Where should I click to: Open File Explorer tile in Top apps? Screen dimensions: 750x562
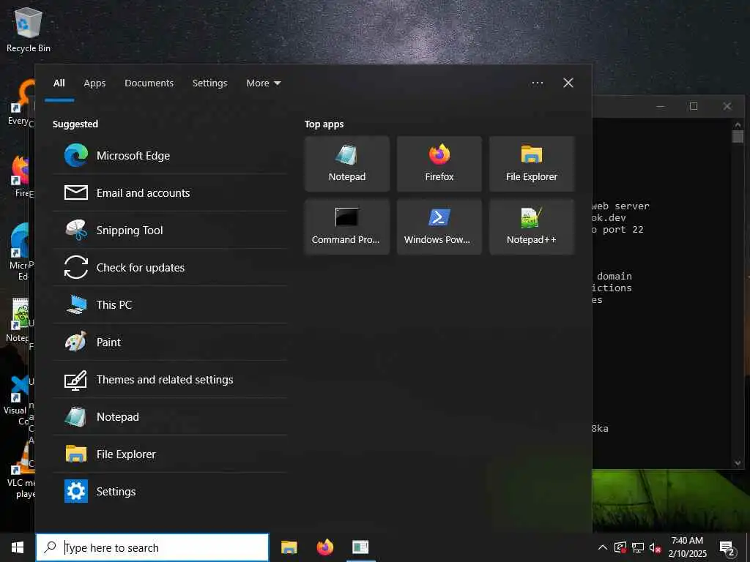click(x=532, y=164)
